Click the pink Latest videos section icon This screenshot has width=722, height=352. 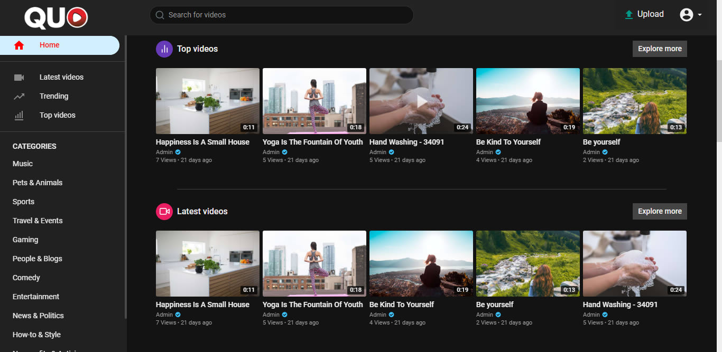pos(164,212)
